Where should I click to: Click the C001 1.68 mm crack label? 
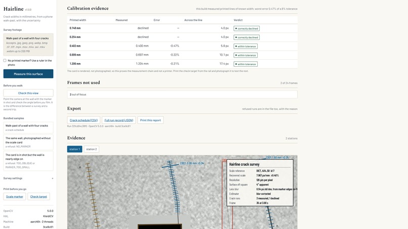click(277, 158)
